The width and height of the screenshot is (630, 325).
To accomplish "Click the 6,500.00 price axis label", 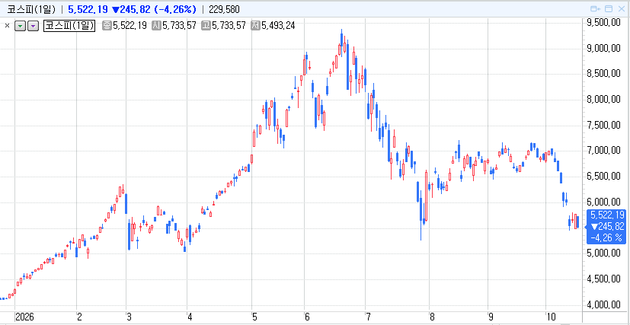I will (604, 177).
